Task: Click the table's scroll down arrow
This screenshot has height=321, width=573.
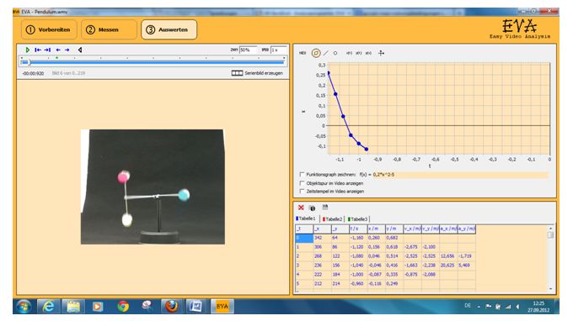Action: coord(551,288)
